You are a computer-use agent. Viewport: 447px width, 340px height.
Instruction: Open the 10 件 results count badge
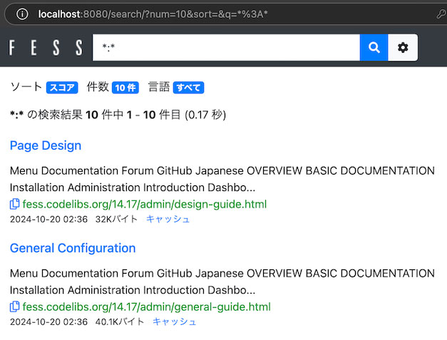[x=125, y=88]
